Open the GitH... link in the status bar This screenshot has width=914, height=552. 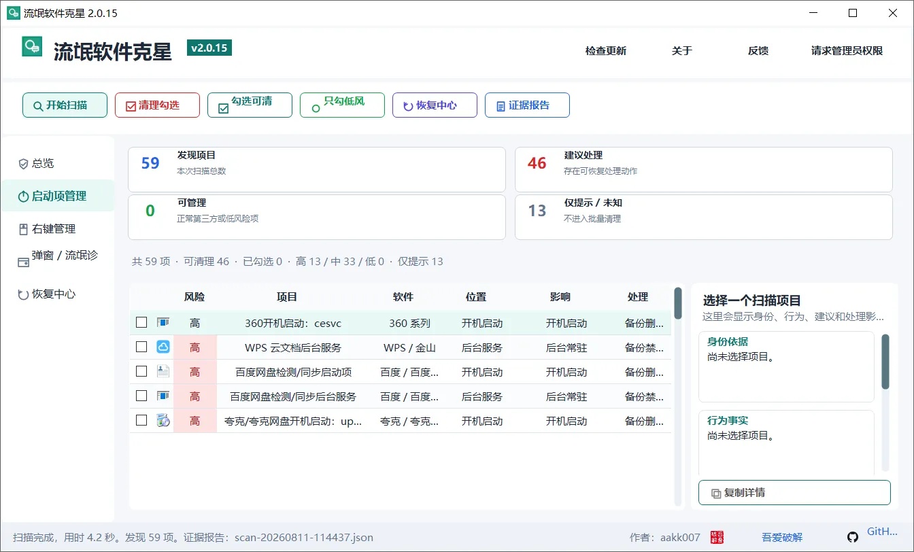[x=883, y=532]
